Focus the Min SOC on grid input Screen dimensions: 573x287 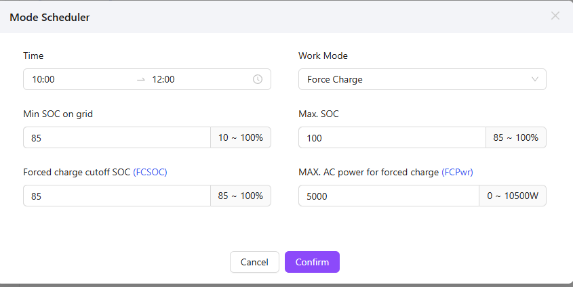click(117, 137)
